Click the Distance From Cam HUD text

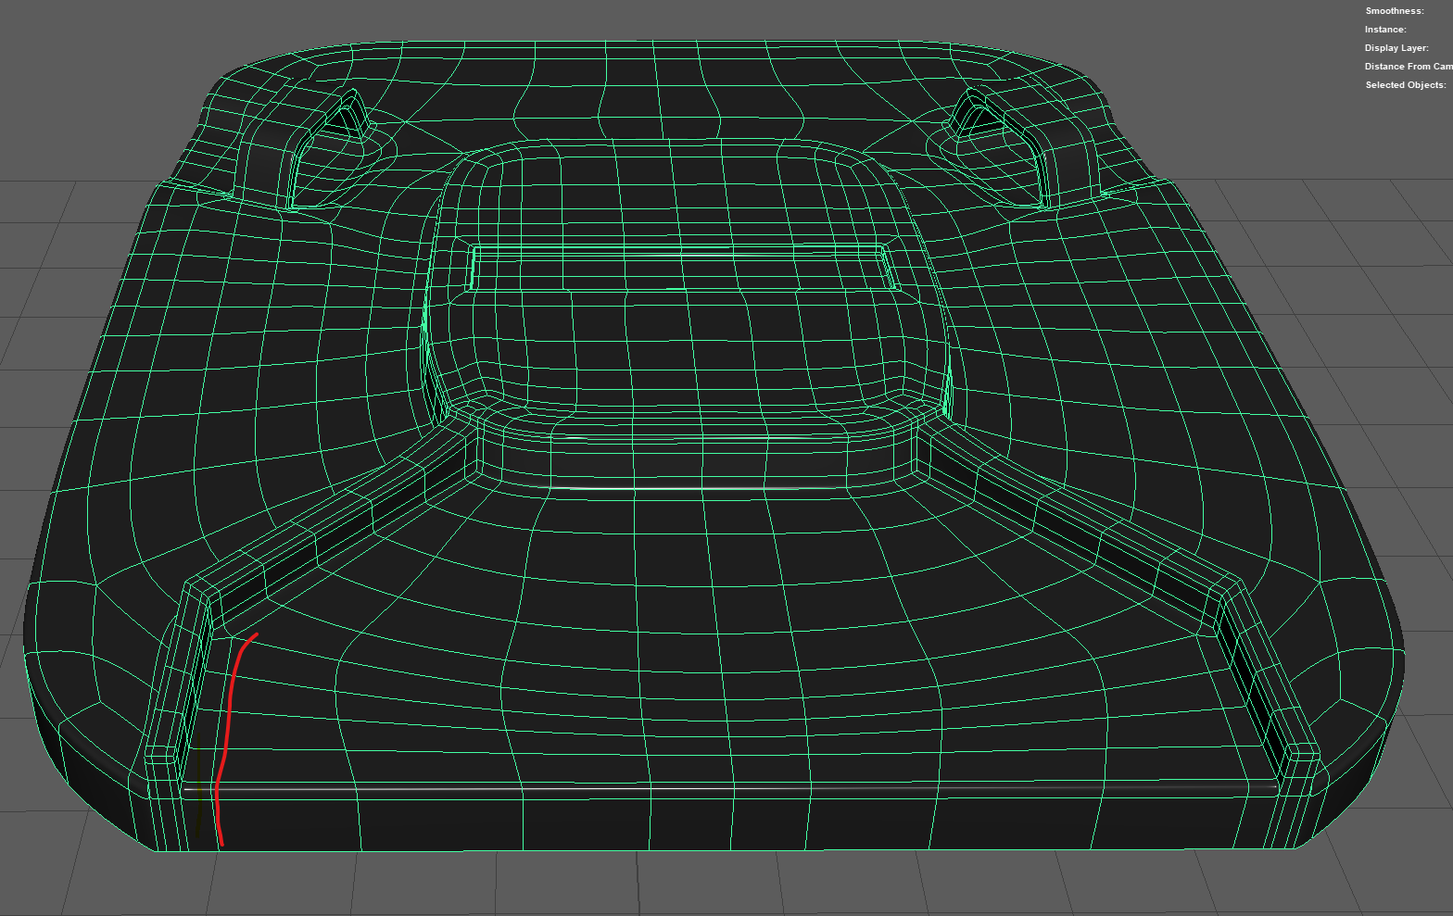[1409, 67]
